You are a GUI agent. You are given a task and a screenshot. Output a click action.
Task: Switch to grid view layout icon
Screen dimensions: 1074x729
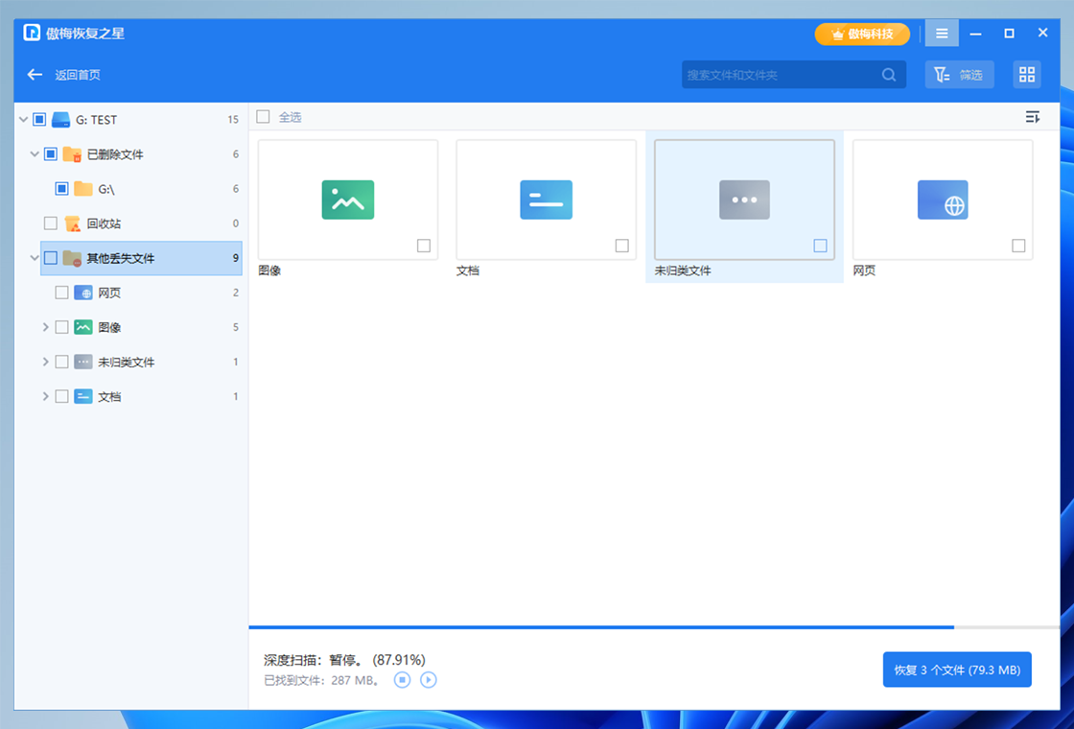click(x=1027, y=75)
